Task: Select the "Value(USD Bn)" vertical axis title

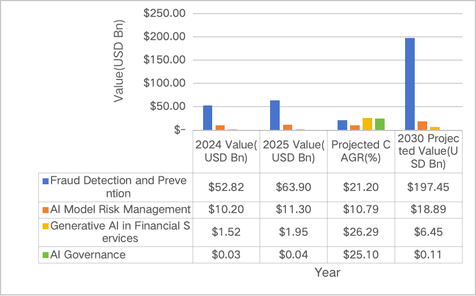Action: pos(119,62)
